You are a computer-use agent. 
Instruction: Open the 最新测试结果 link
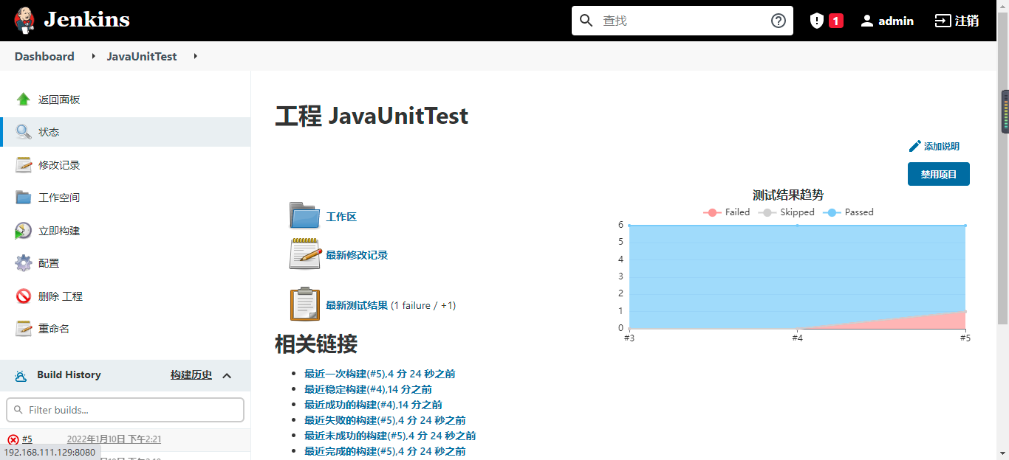coord(357,305)
